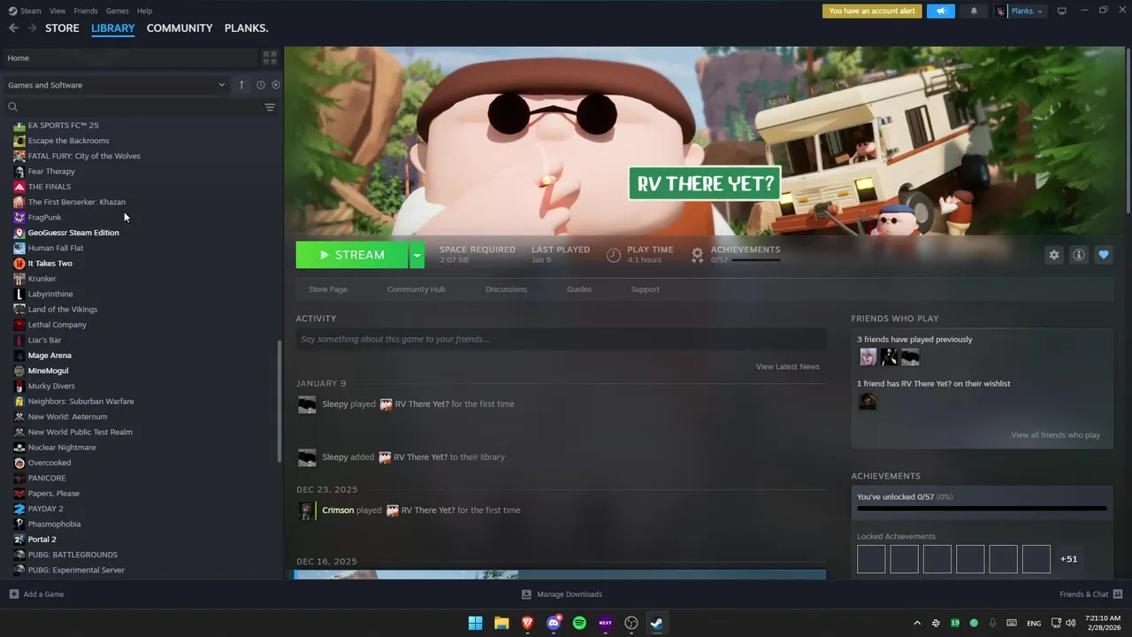
Task: Enter Big Picture mode icon
Action: click(x=1061, y=11)
